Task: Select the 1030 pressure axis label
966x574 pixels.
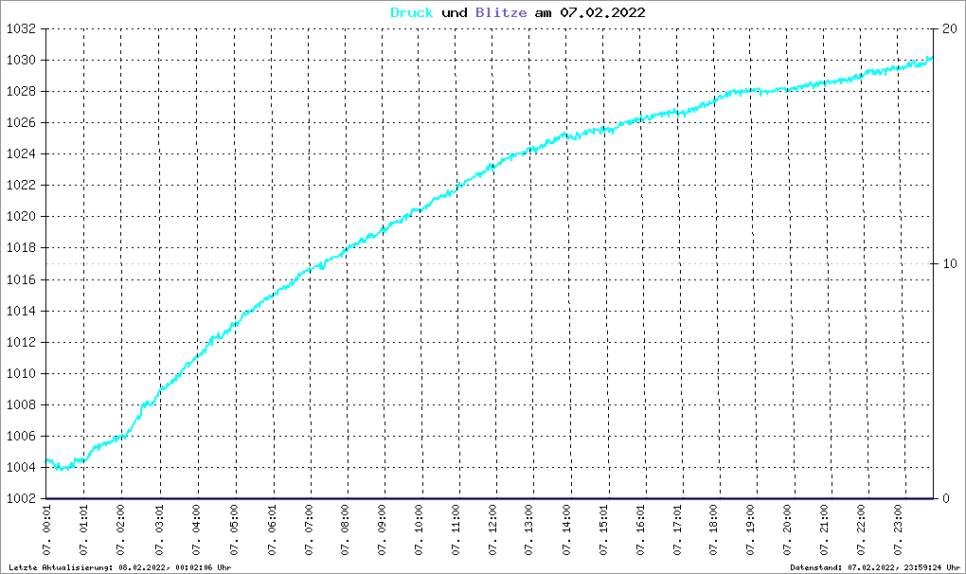Action: point(21,61)
